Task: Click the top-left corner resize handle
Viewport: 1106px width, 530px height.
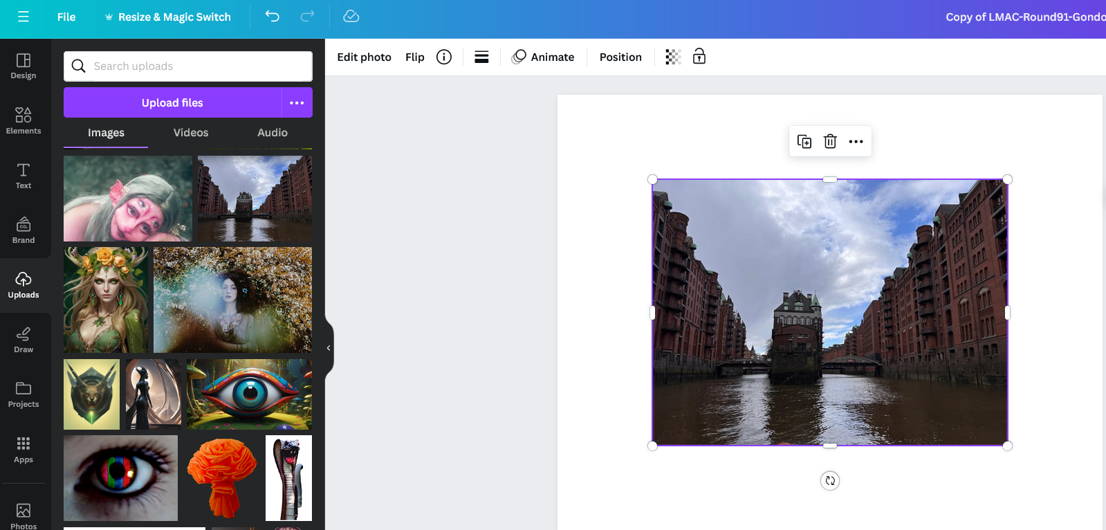Action: coord(652,179)
